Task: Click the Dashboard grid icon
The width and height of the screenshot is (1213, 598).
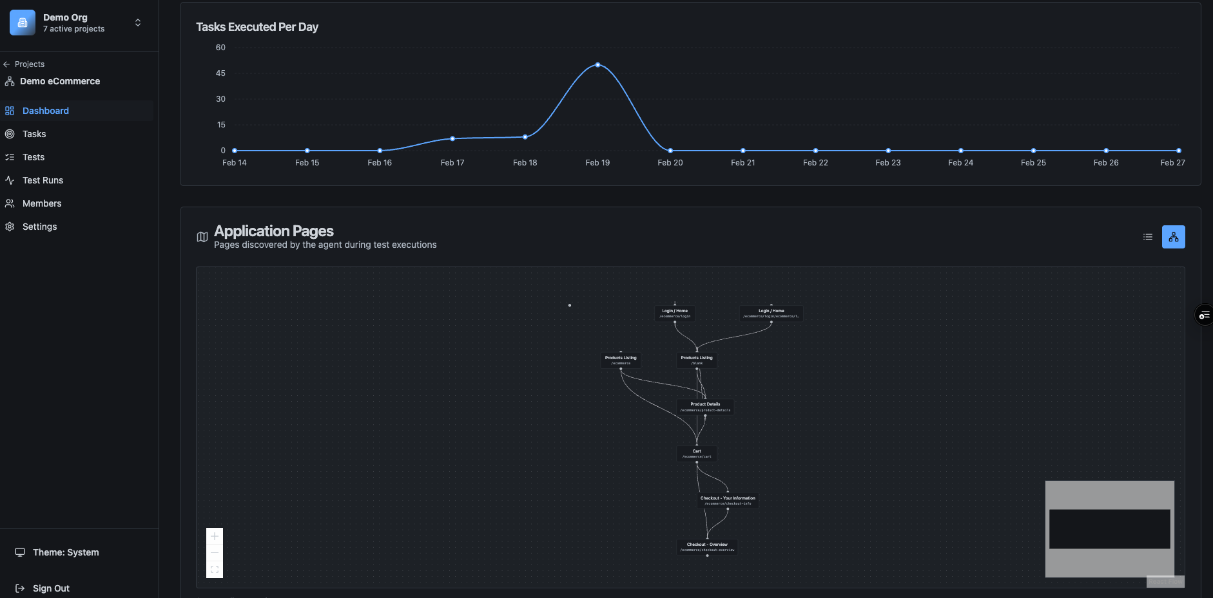Action: pos(10,111)
